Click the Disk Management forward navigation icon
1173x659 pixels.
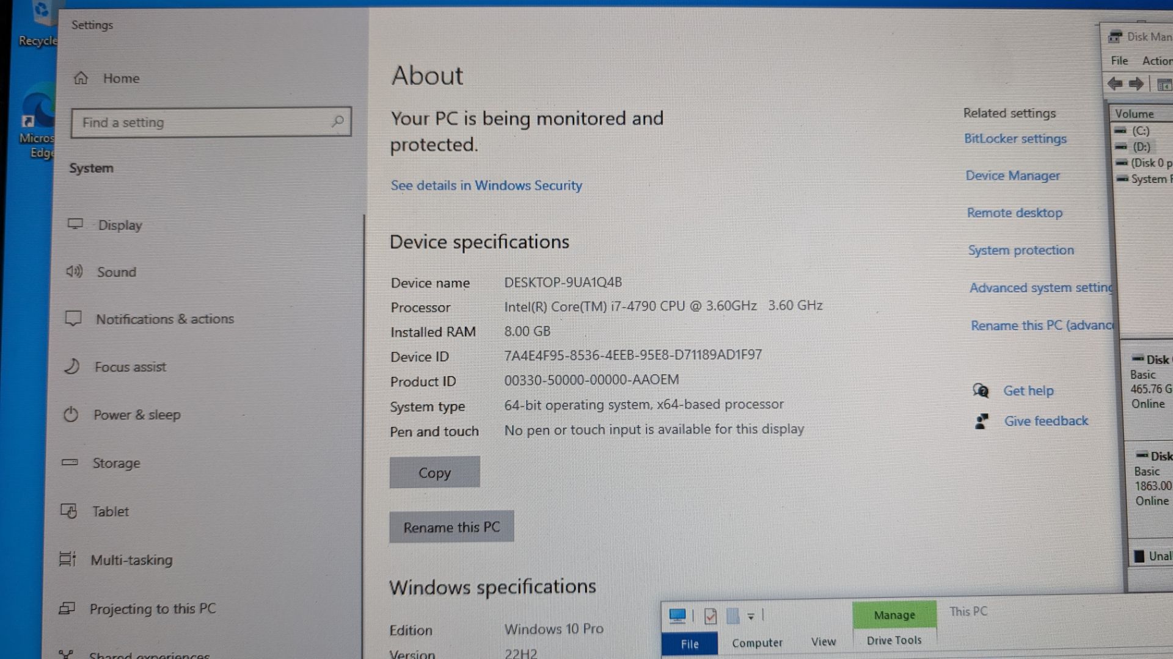tap(1136, 83)
